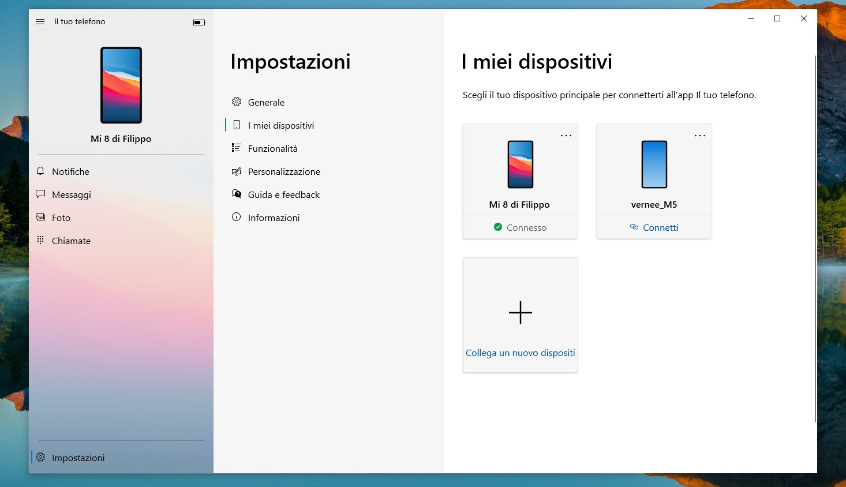Click the I miei dispositivi phone icon

[237, 125]
